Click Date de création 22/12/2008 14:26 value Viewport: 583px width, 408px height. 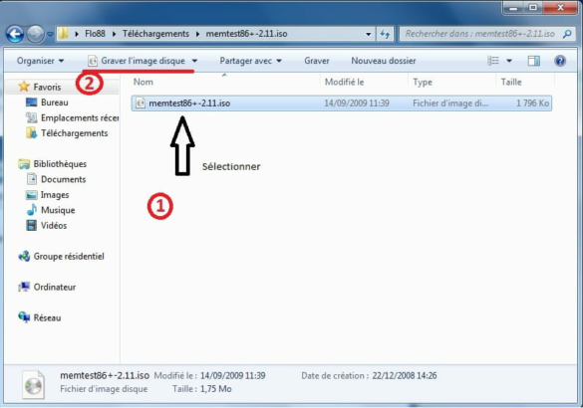(x=405, y=376)
